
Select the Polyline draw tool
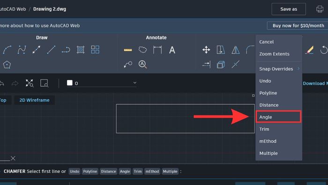point(66,50)
